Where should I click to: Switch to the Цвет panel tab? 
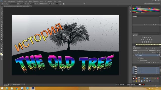click(x=134, y=7)
